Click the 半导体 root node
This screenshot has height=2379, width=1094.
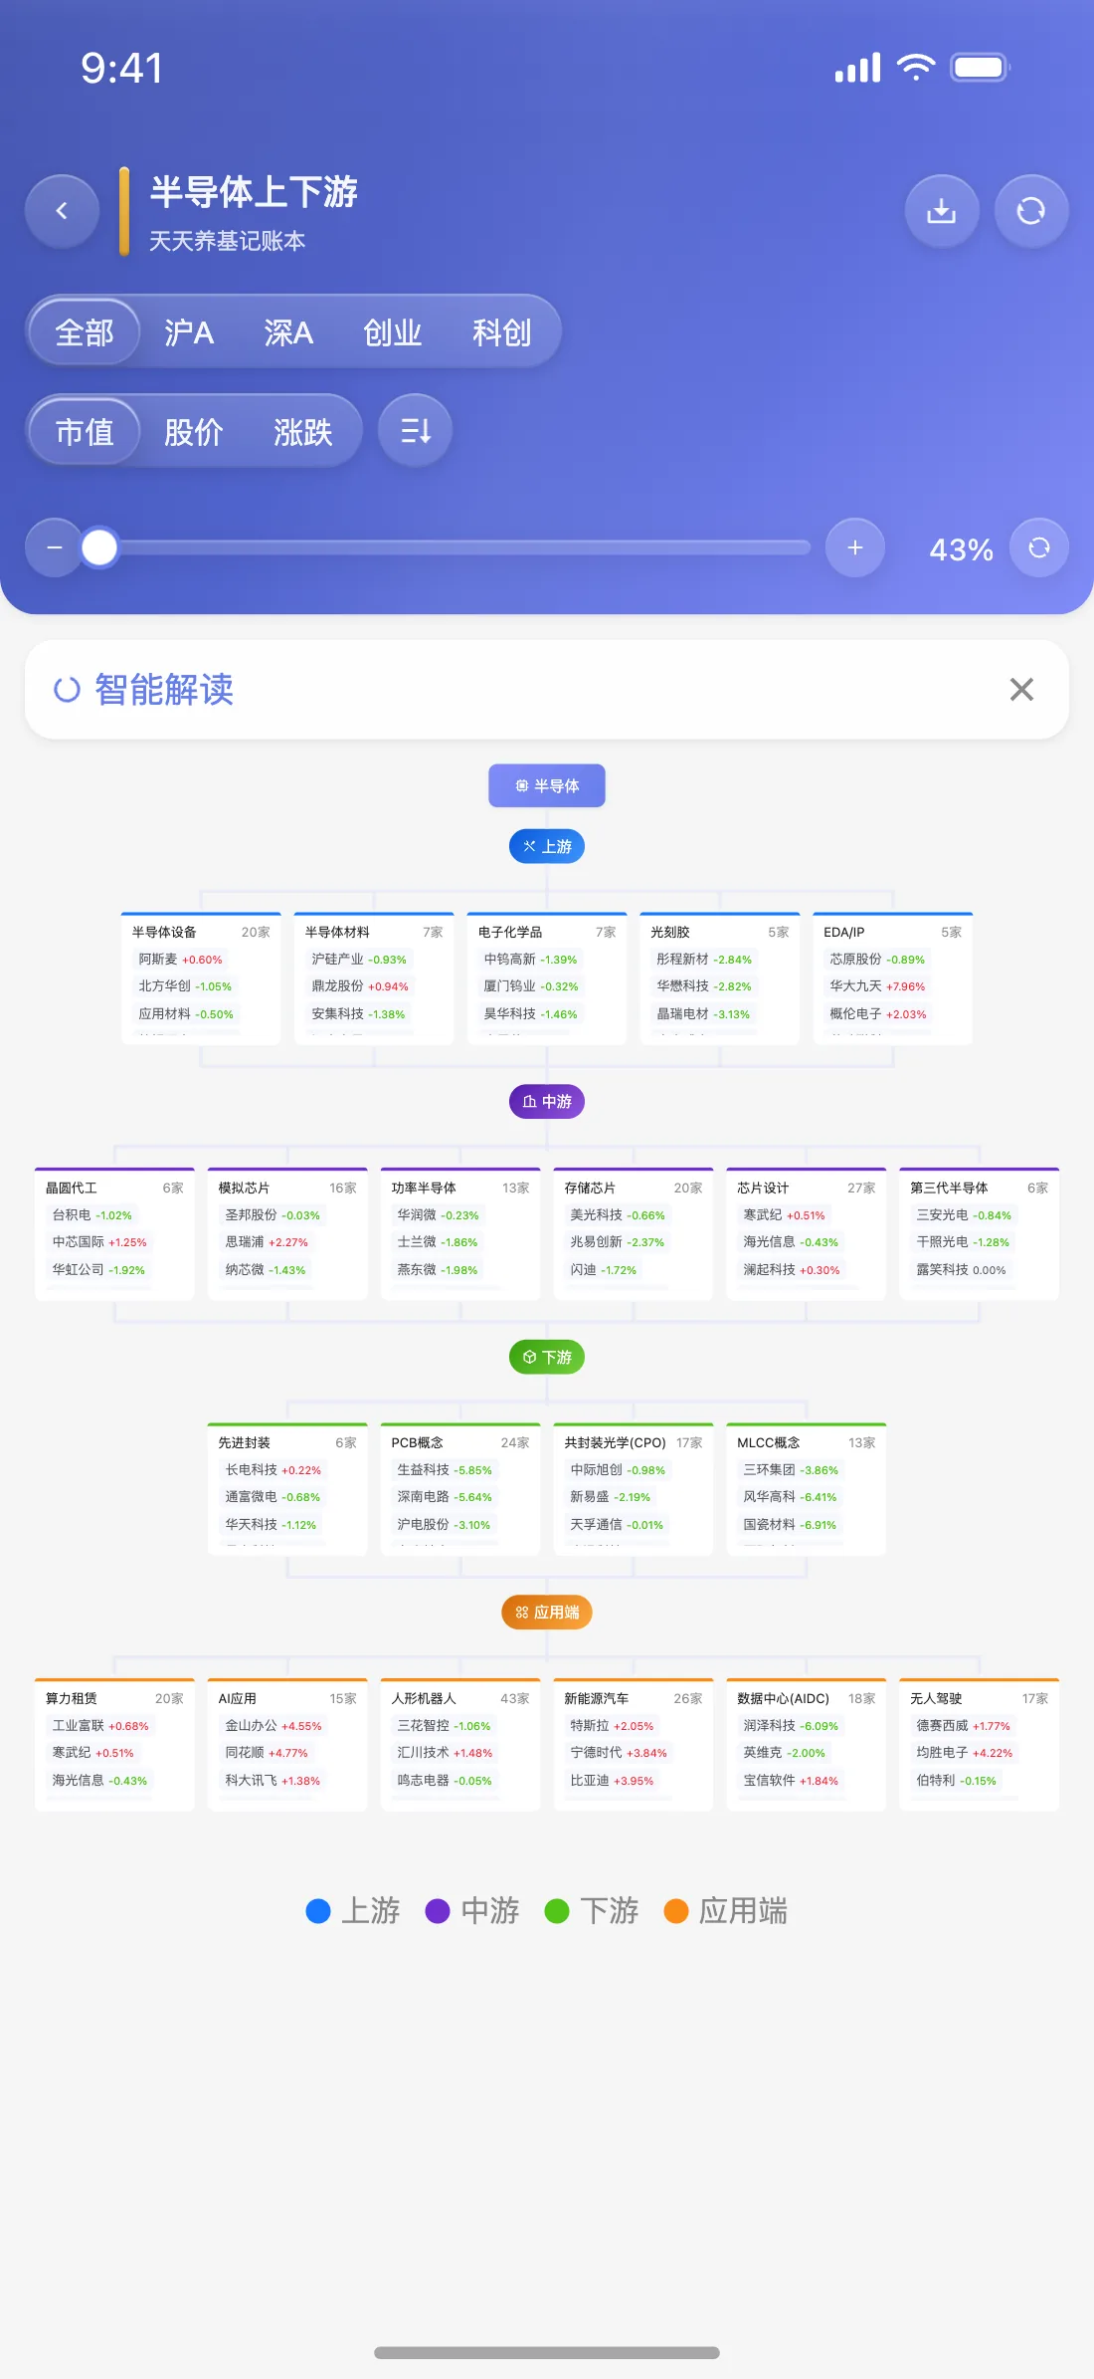click(547, 786)
